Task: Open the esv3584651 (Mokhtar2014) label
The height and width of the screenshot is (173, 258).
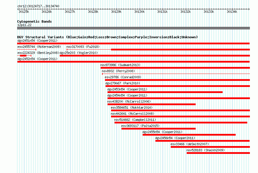Action: [x=132, y=108]
